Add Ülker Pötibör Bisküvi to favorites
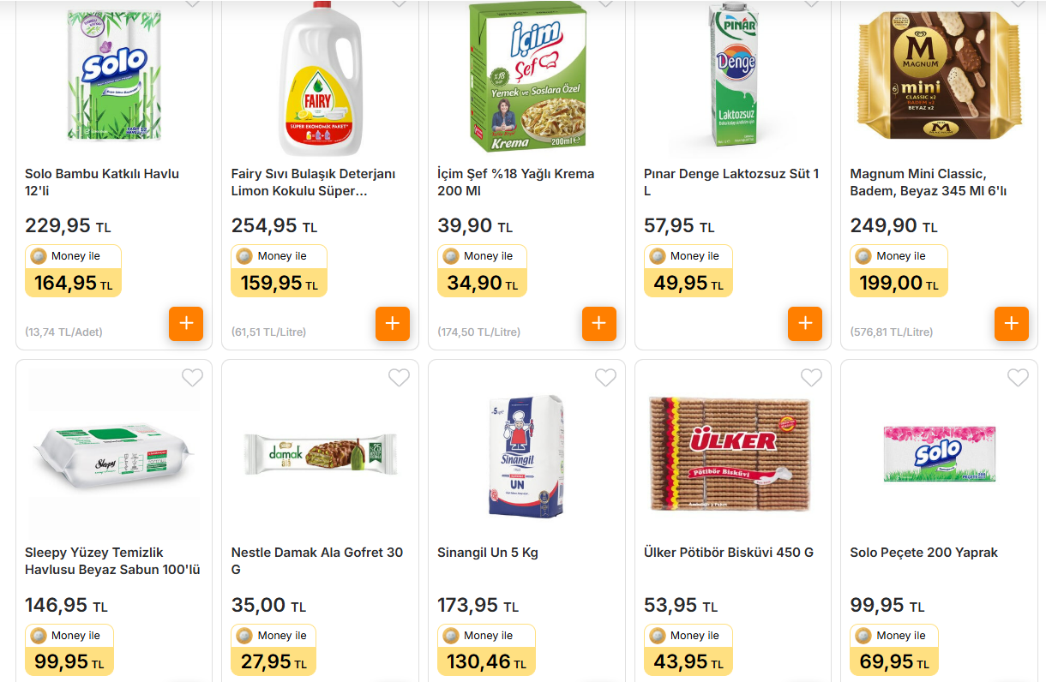Screen dimensions: 1046x682 (811, 377)
